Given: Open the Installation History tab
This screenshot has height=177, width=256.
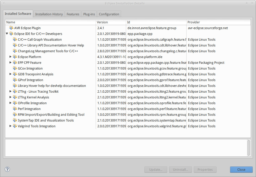Looking at the screenshot, I should tap(49, 14).
